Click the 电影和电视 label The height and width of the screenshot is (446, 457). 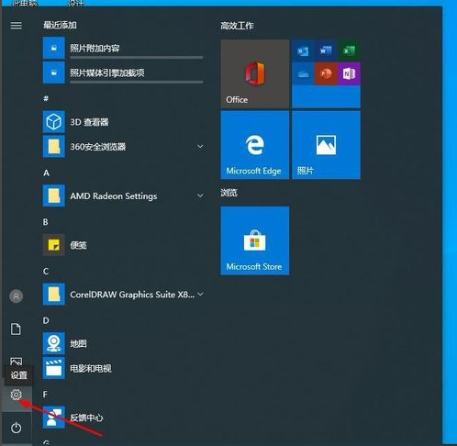coord(91,368)
